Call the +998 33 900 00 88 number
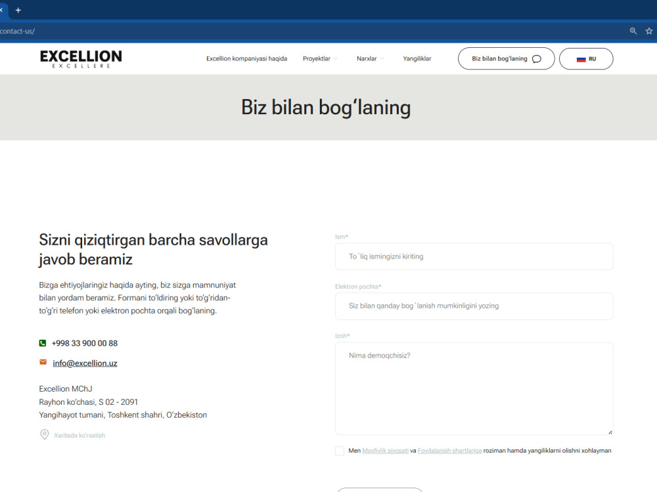 [85, 343]
